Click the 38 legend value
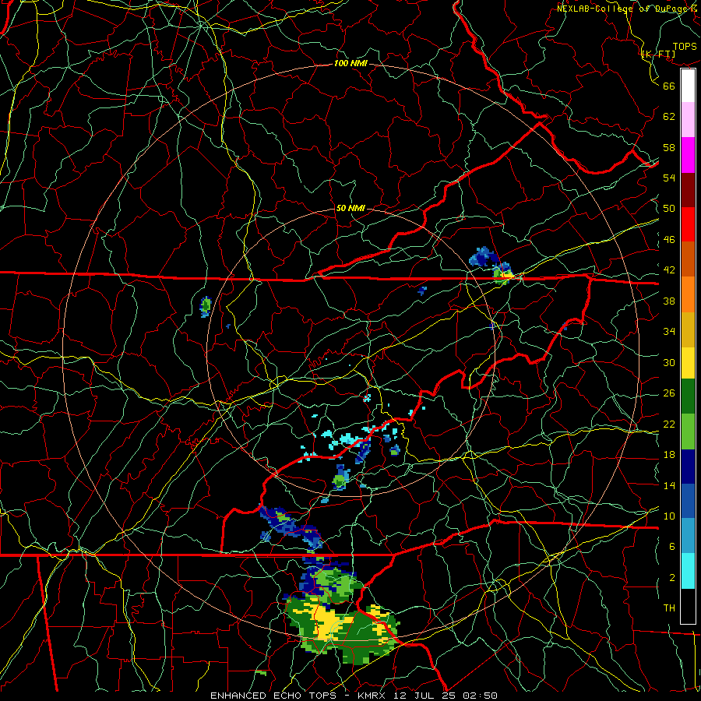The height and width of the screenshot is (701, 701). click(x=669, y=301)
